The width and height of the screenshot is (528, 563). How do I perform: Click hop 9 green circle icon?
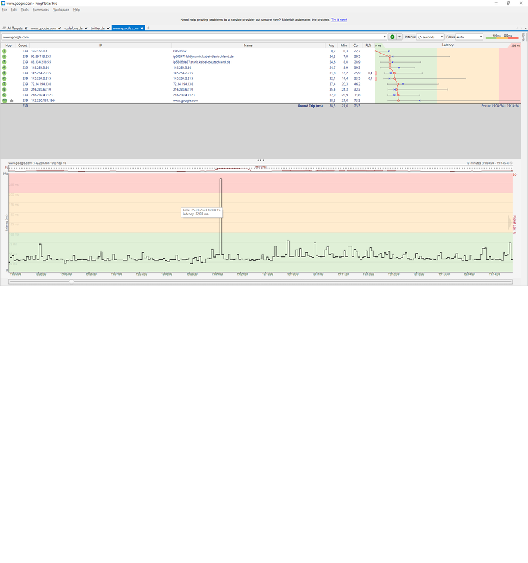5,95
